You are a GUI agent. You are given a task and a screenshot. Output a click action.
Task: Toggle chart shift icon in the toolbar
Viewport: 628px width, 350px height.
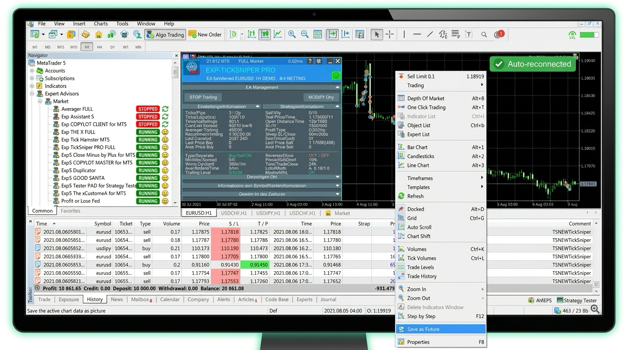pos(345,34)
